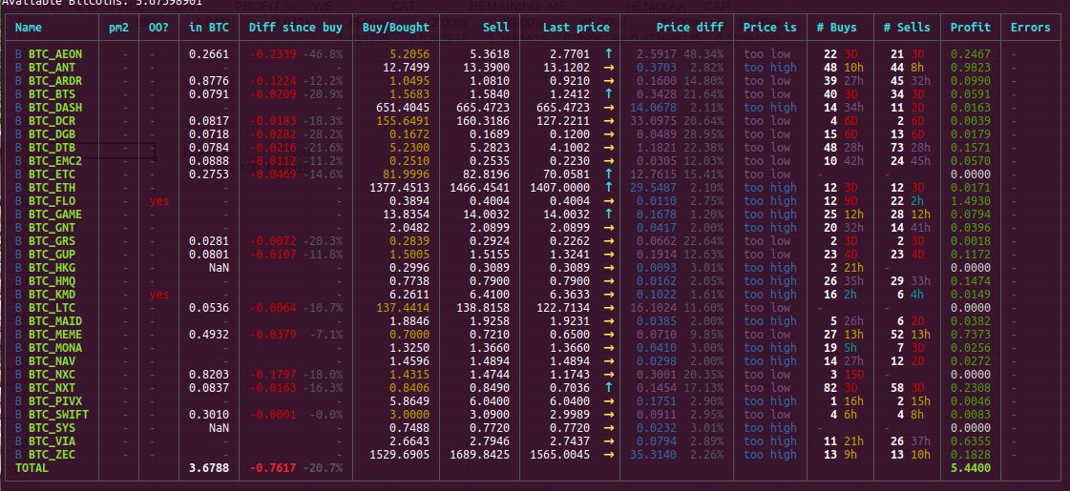Select the BTC_ANT pair name
The image size is (1070, 491).
[x=52, y=68]
